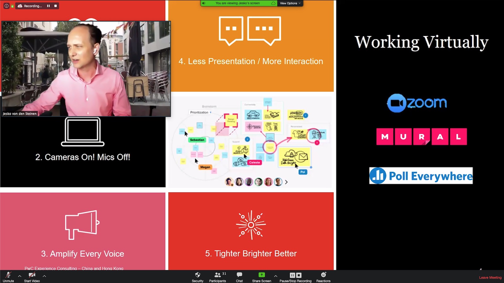The height and width of the screenshot is (283, 504).
Task: Open the Reactions picker
Action: pos(323,277)
